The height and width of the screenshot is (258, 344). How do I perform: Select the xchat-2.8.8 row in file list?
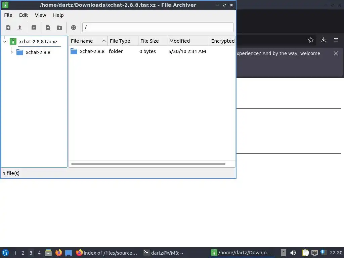tap(152, 51)
